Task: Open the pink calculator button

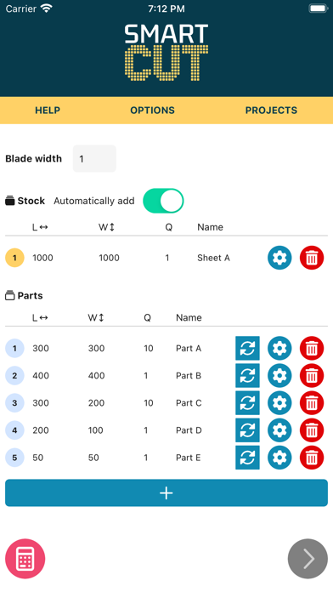Action: (25, 558)
